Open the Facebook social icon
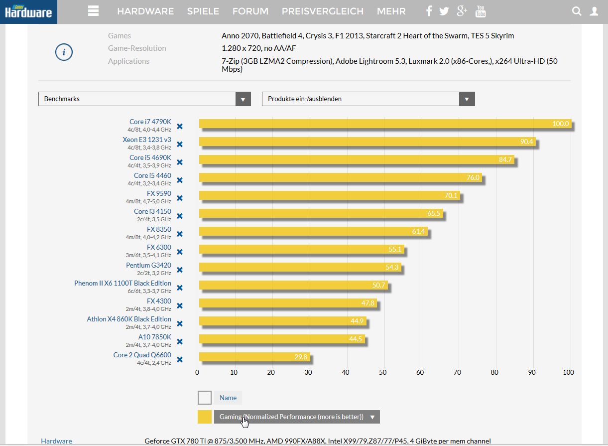The width and height of the screenshot is (608, 446). coord(429,11)
